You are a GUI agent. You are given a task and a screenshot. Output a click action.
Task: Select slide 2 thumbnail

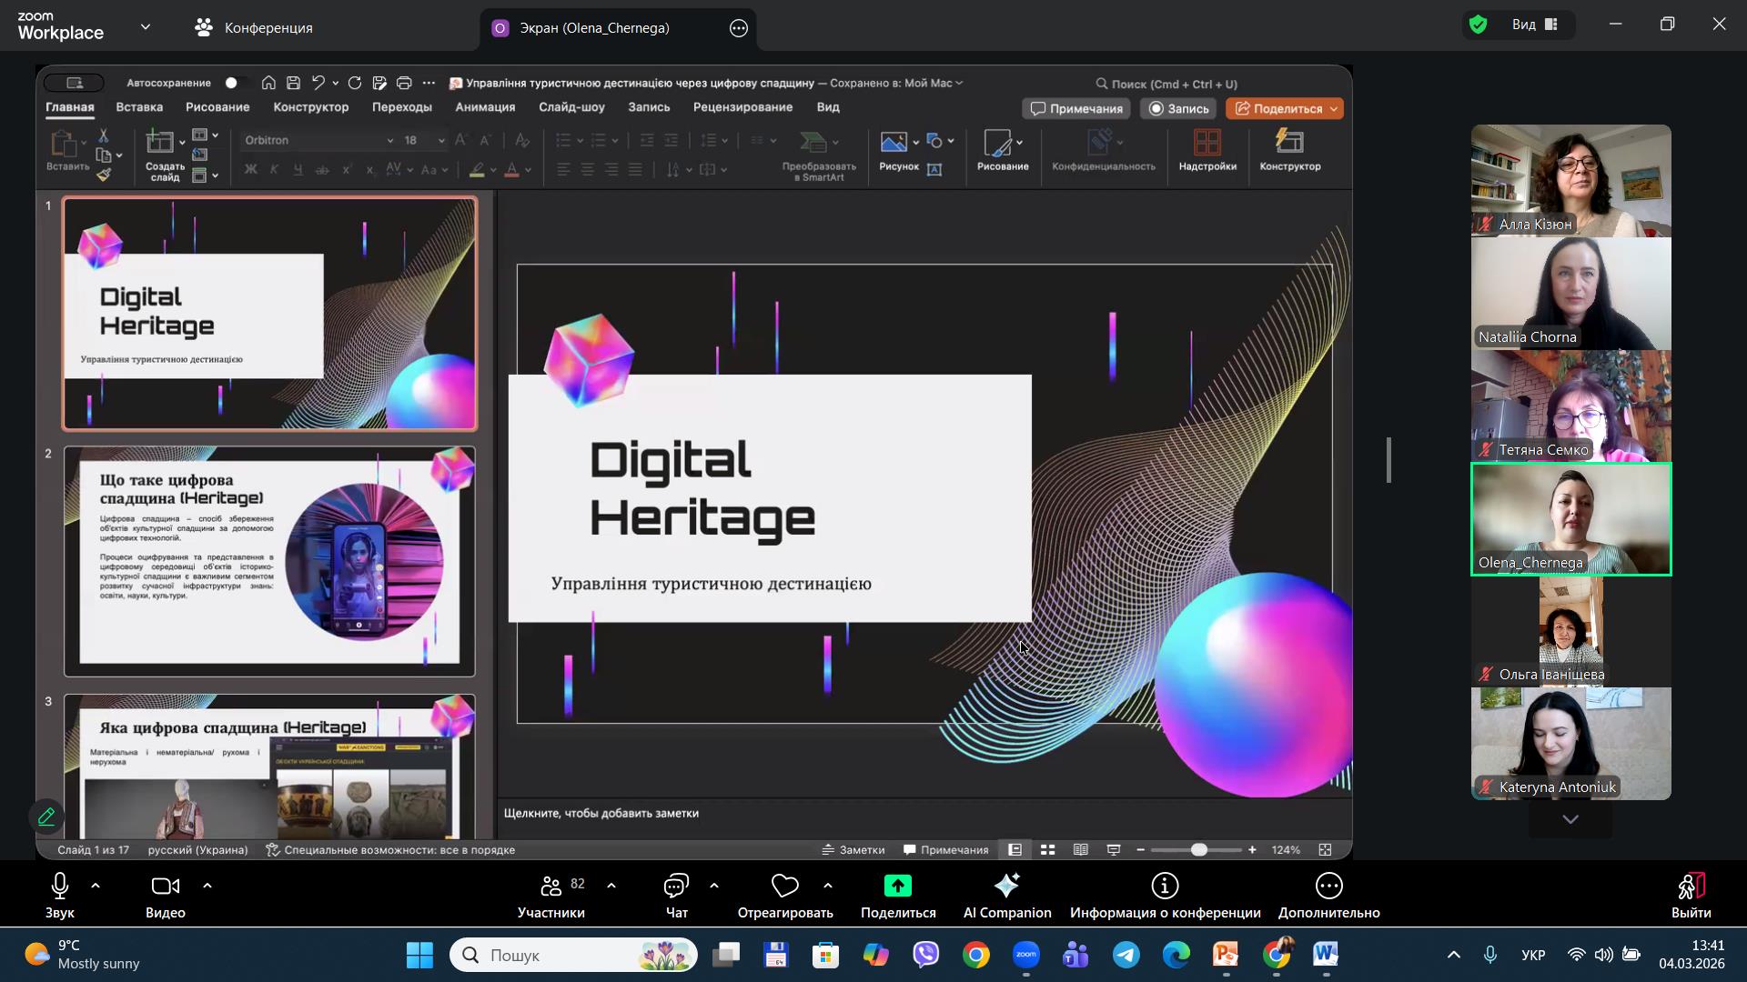coord(269,562)
